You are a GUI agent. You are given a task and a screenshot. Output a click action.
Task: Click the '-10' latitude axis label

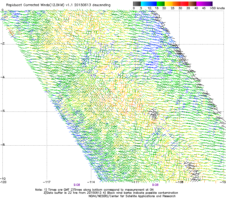[x=3, y=179]
